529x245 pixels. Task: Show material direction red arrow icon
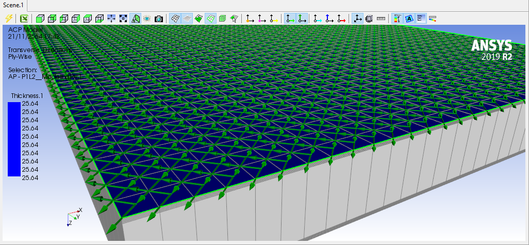[341, 19]
